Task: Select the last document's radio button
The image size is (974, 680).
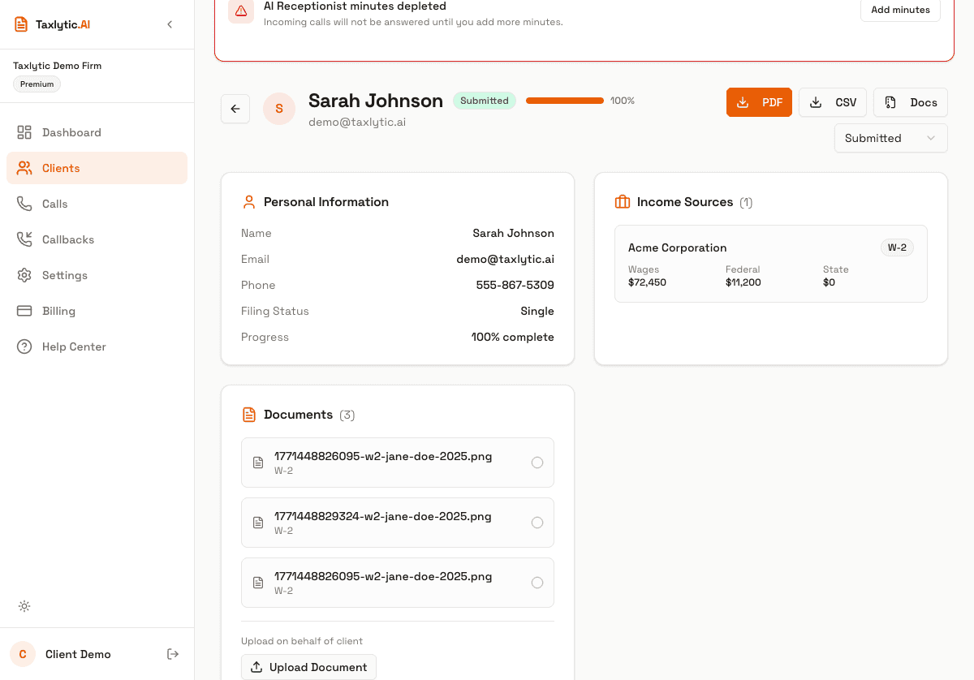Action: [x=537, y=583]
